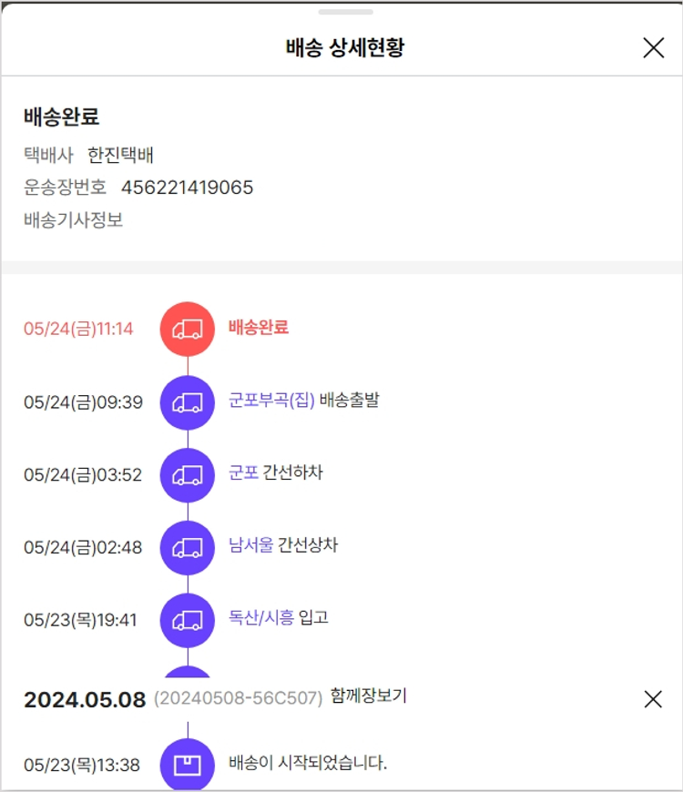Dismiss the 2024.05.08 order bar
The image size is (683, 792).
point(653,699)
